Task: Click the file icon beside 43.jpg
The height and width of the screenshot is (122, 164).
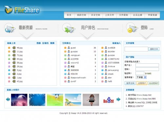Action: [x=14, y=81]
